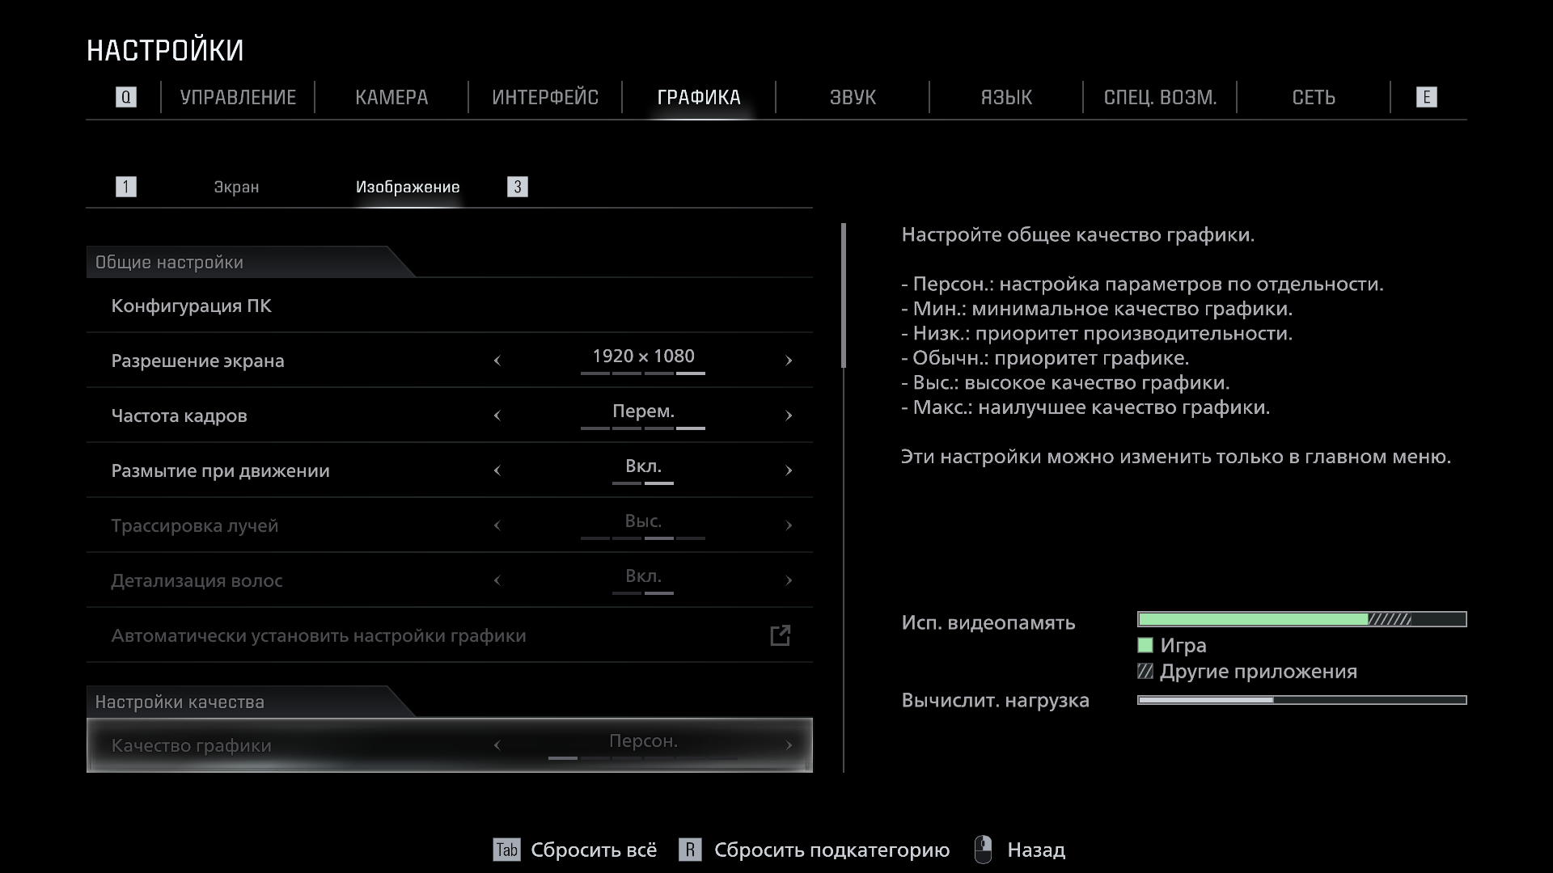
Task: Click the left arrow for Частота кадров
Action: point(497,415)
